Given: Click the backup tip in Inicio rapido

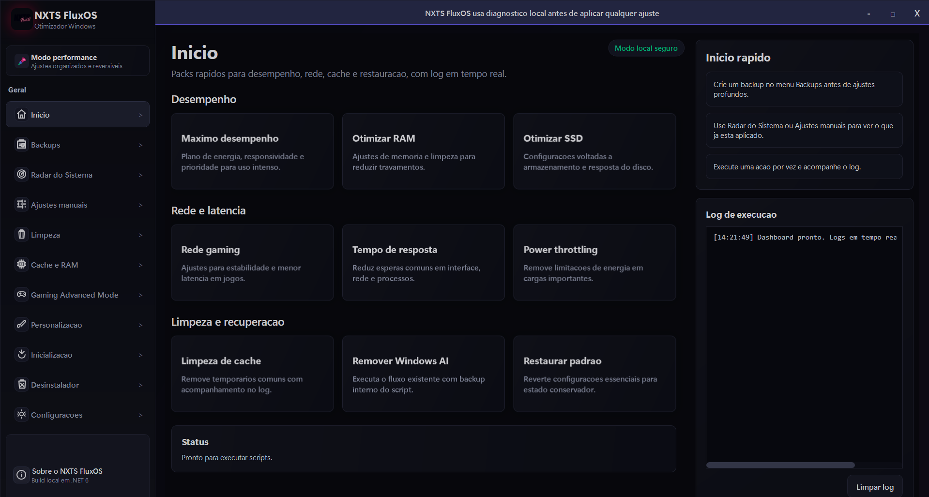Looking at the screenshot, I should click(804, 89).
